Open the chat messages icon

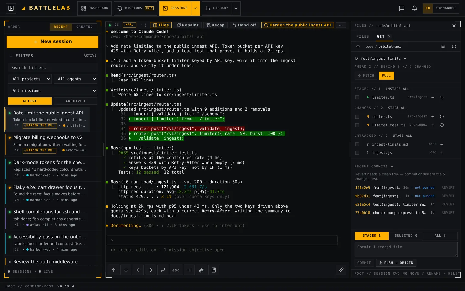(x=402, y=8)
